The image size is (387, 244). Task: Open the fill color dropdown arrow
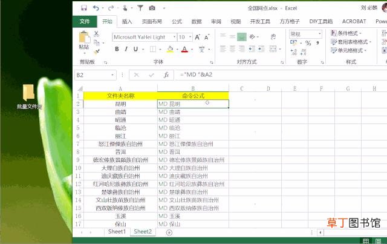point(177,50)
